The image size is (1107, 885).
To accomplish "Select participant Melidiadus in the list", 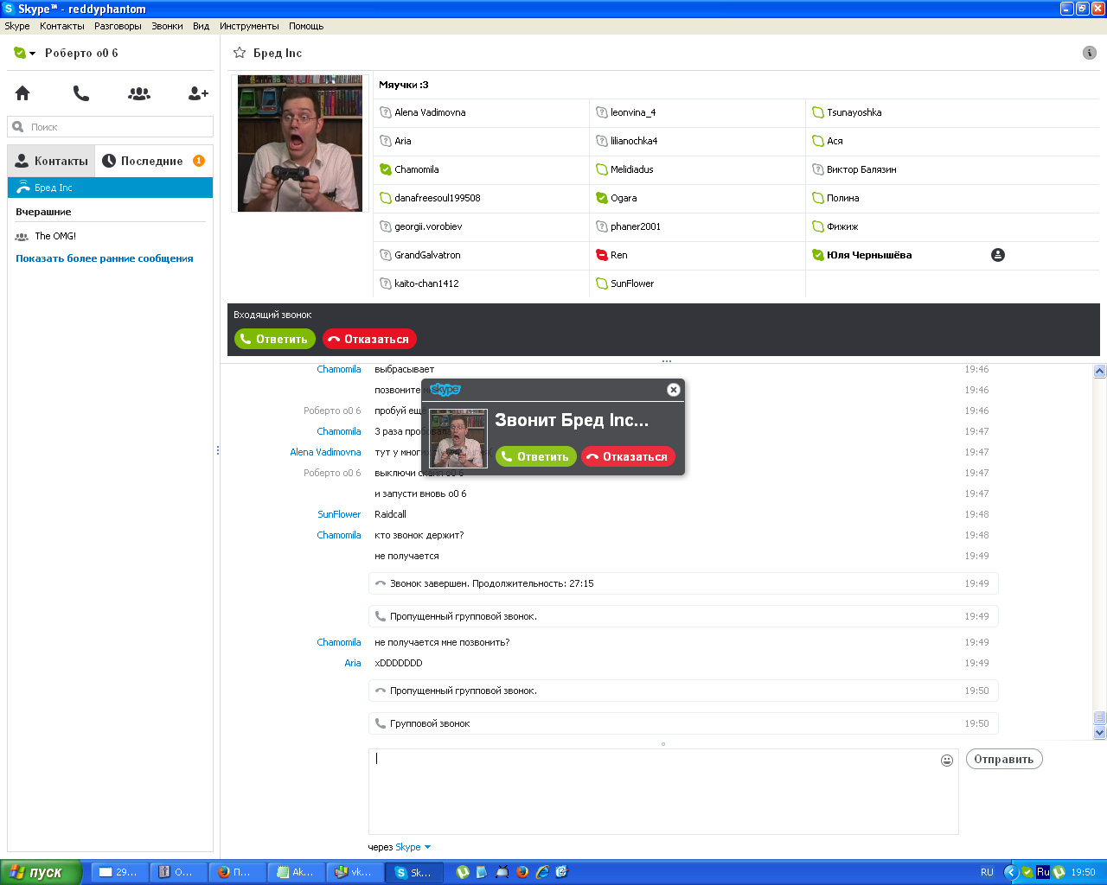I will 632,169.
